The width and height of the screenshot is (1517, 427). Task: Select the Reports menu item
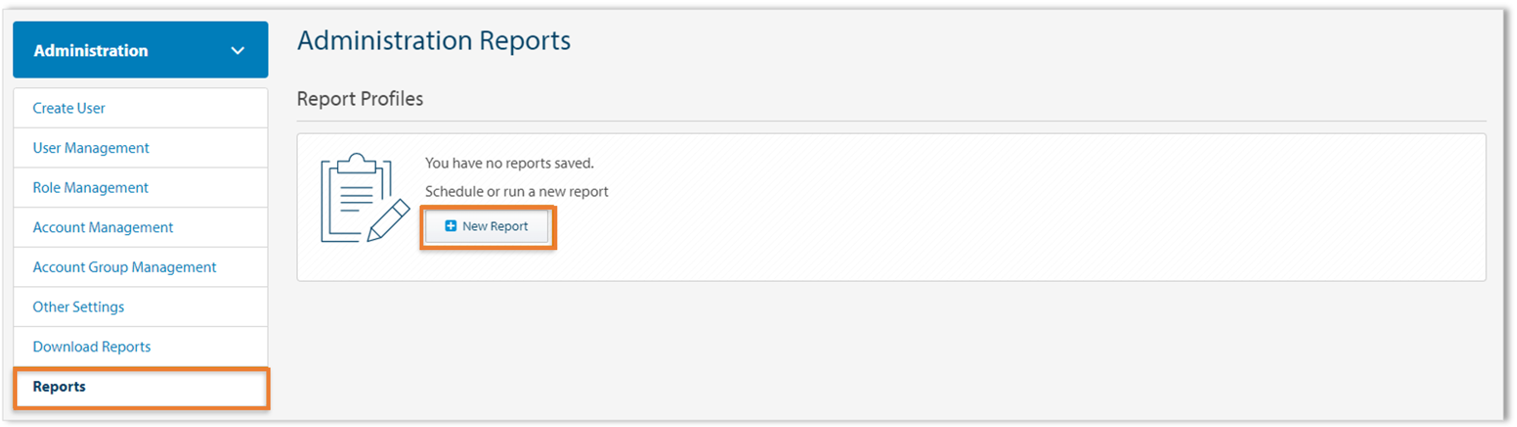click(59, 387)
